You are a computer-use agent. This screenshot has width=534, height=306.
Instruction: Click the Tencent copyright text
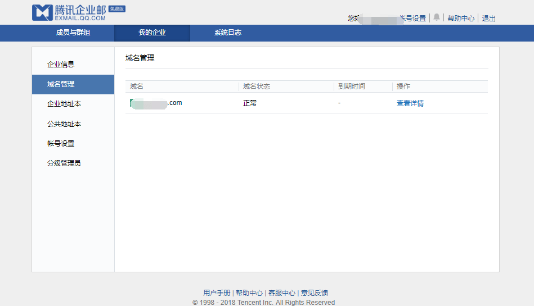coord(263,302)
